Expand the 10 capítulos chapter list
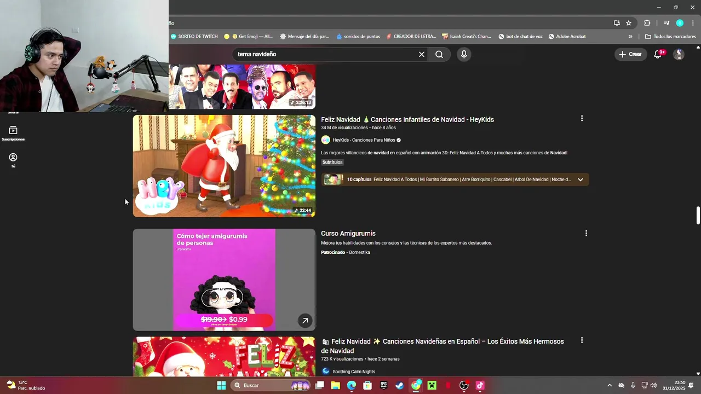Image resolution: width=701 pixels, height=394 pixels. click(x=581, y=179)
